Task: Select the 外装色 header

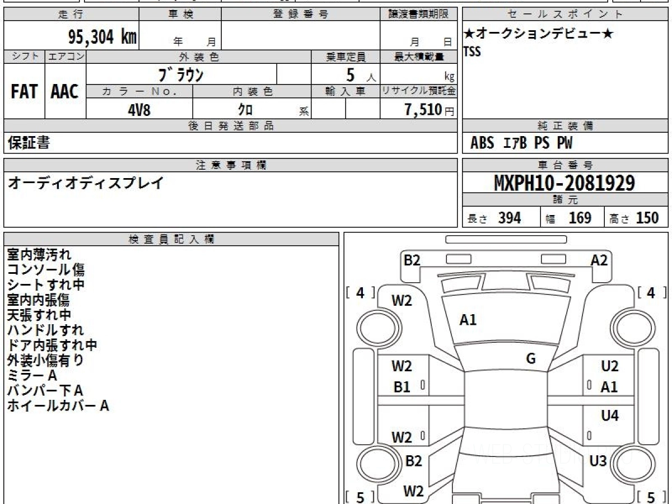Action: 199,57
